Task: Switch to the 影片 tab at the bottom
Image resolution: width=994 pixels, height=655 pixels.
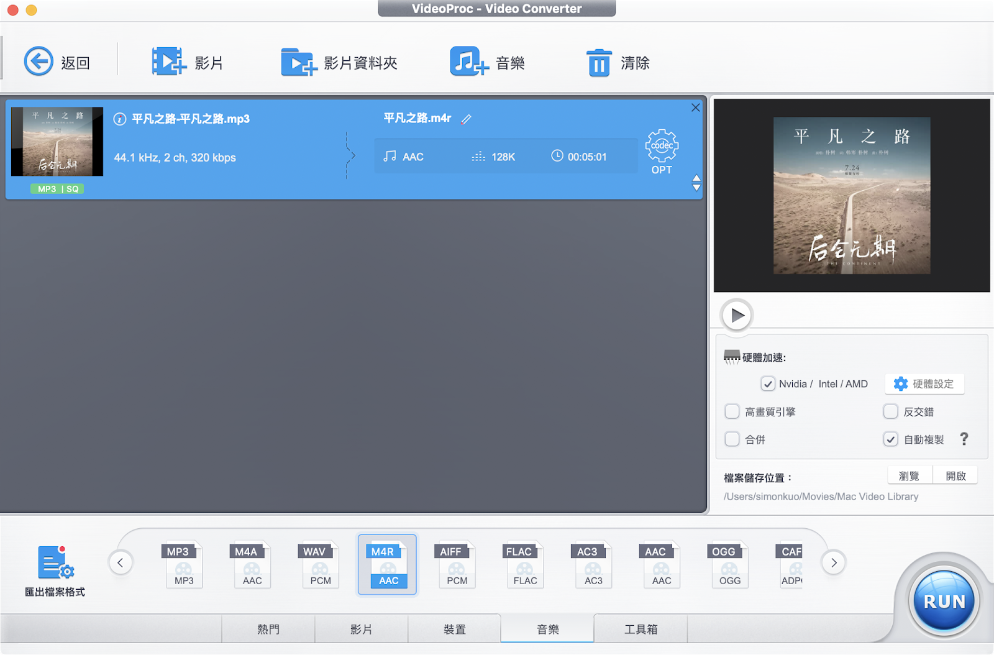Action: click(x=362, y=629)
